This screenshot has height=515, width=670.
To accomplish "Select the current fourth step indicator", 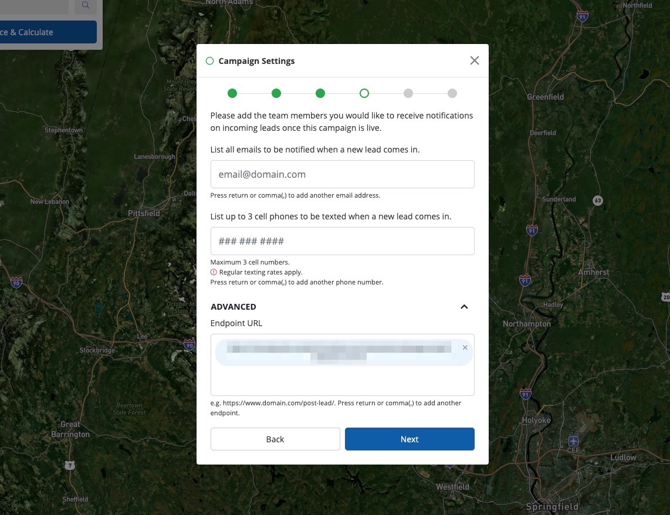I will [x=364, y=93].
